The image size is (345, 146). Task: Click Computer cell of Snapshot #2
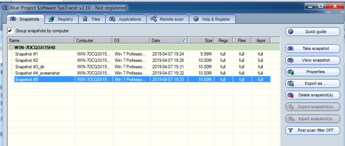(x=94, y=60)
